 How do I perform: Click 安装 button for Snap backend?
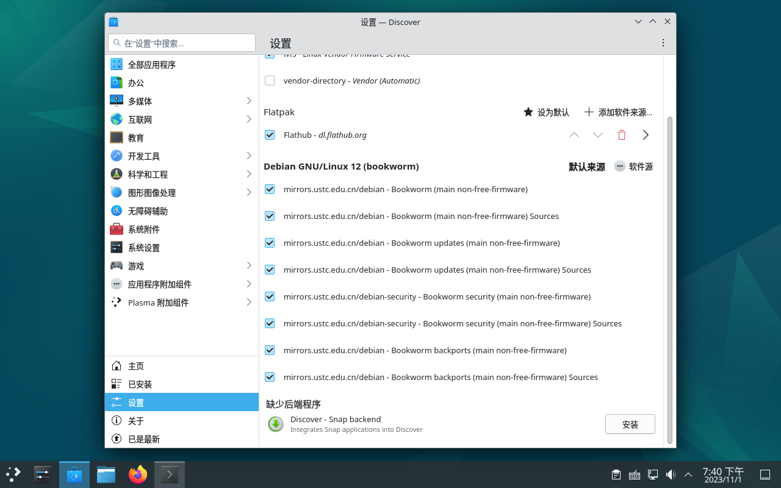point(630,425)
